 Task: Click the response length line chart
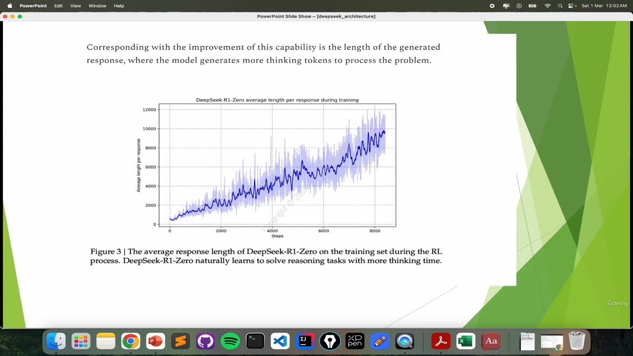coord(277,165)
